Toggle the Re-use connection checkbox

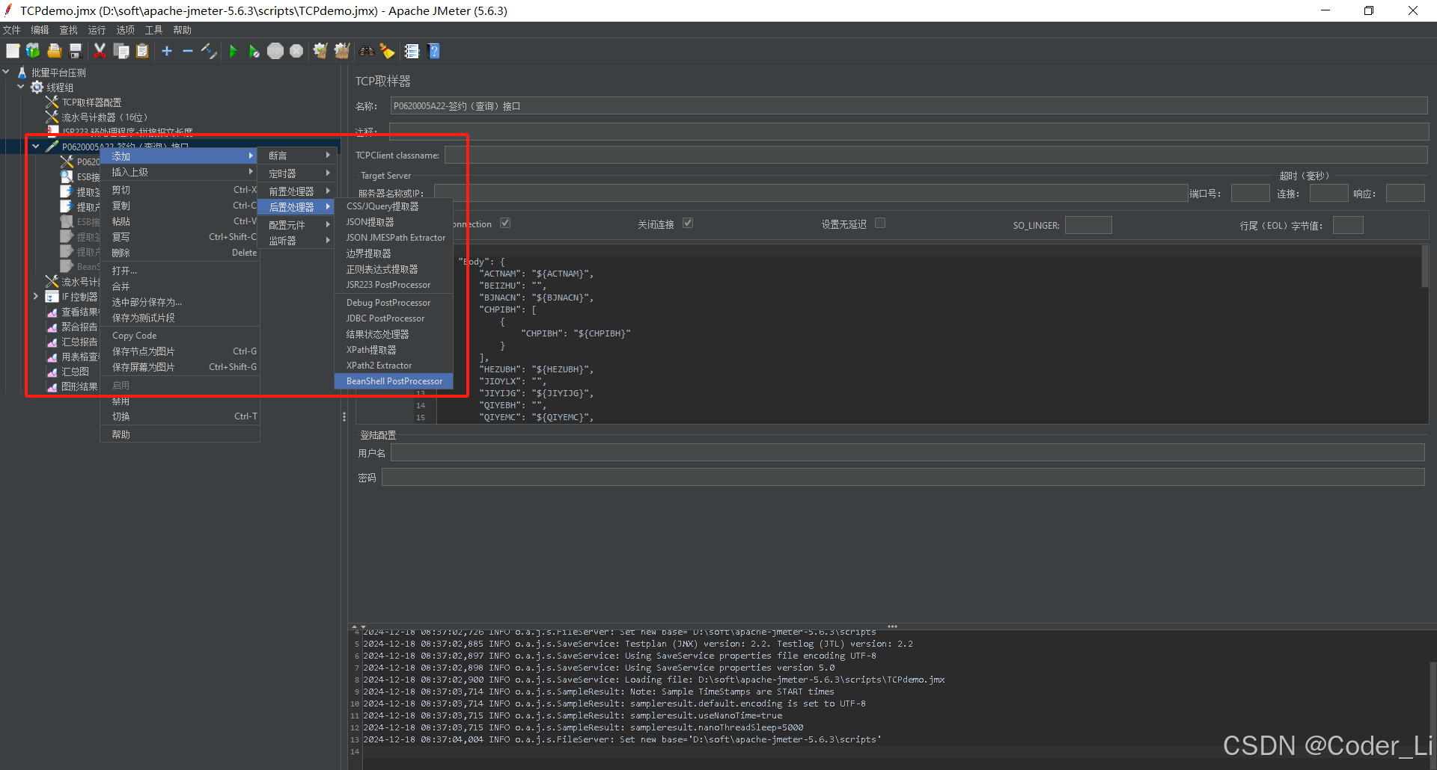pos(505,223)
